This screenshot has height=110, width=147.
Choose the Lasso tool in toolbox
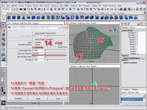pos(3,30)
